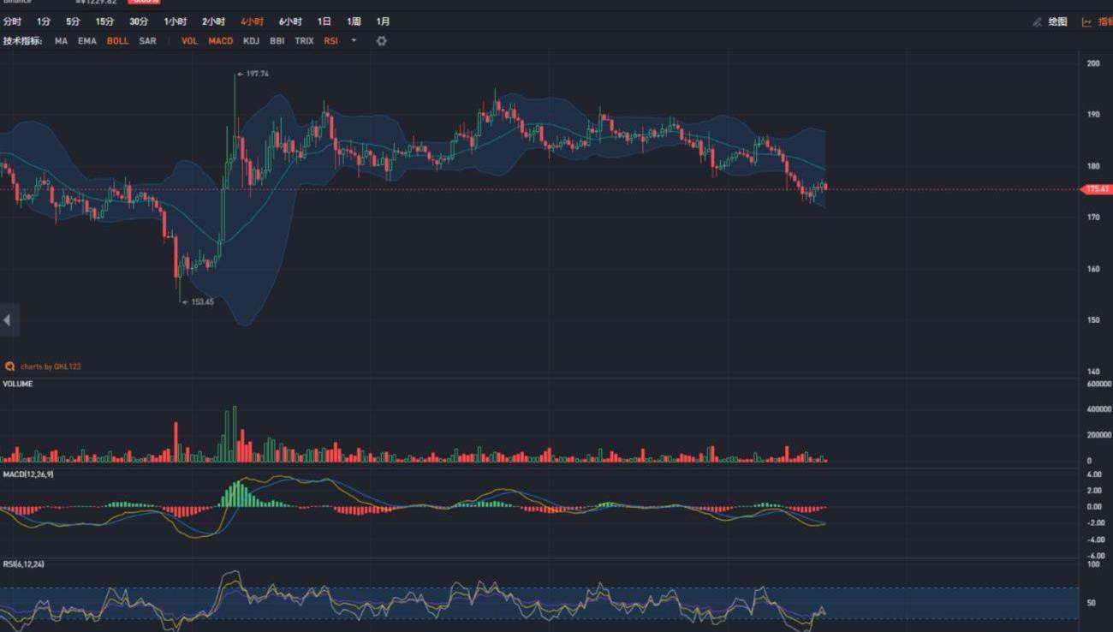Select the 30分 chart interval
The width and height of the screenshot is (1113, 632).
click(x=139, y=21)
